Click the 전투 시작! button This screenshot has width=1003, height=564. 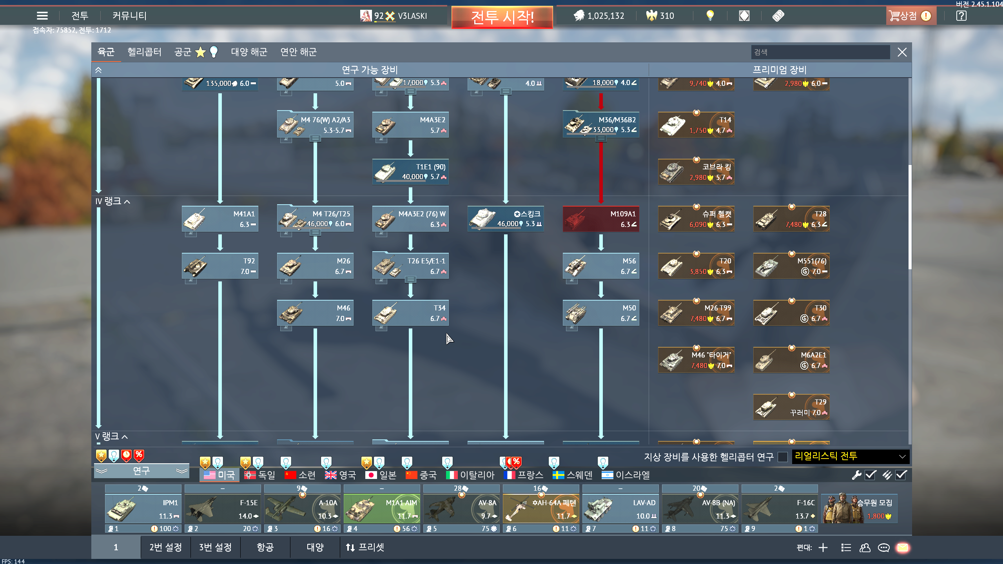pyautogui.click(x=502, y=17)
